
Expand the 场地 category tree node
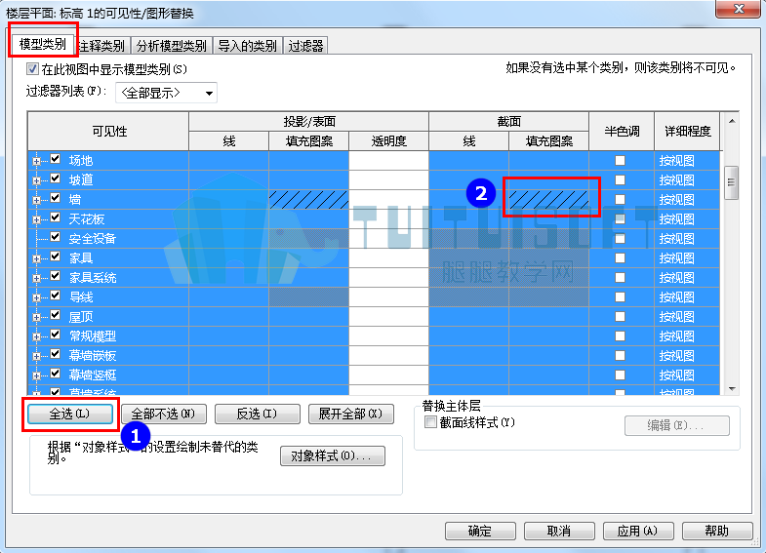(x=37, y=161)
